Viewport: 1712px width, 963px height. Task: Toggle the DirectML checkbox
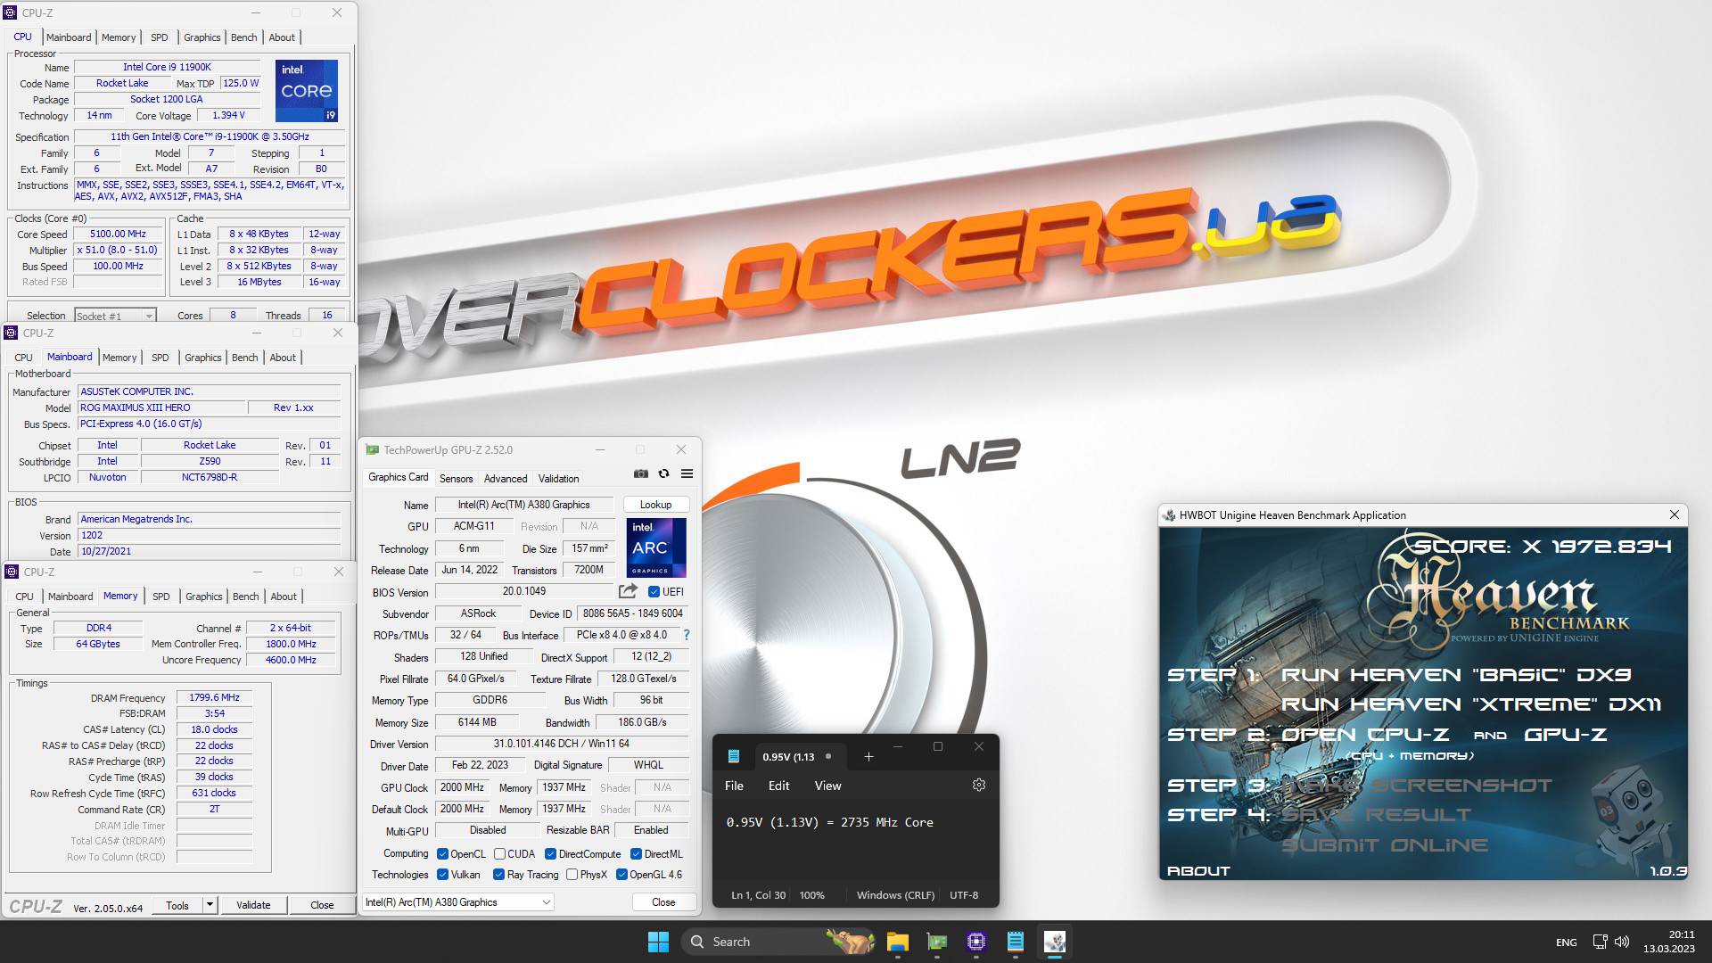point(636,854)
